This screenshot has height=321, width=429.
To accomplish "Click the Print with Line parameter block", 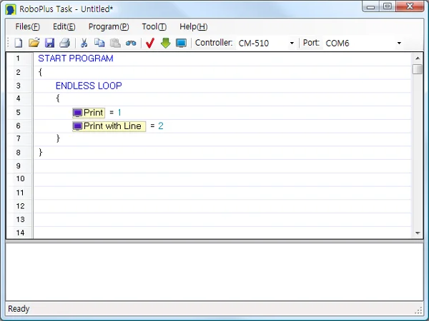I will (x=109, y=126).
